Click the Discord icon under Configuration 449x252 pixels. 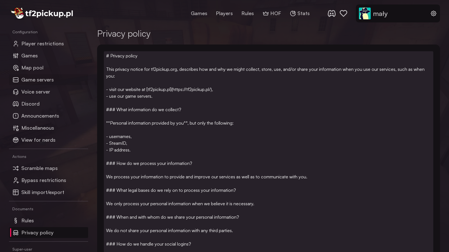pyautogui.click(x=16, y=104)
